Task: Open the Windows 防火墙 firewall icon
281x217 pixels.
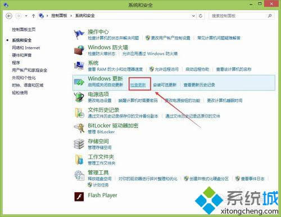Action: [x=79, y=50]
